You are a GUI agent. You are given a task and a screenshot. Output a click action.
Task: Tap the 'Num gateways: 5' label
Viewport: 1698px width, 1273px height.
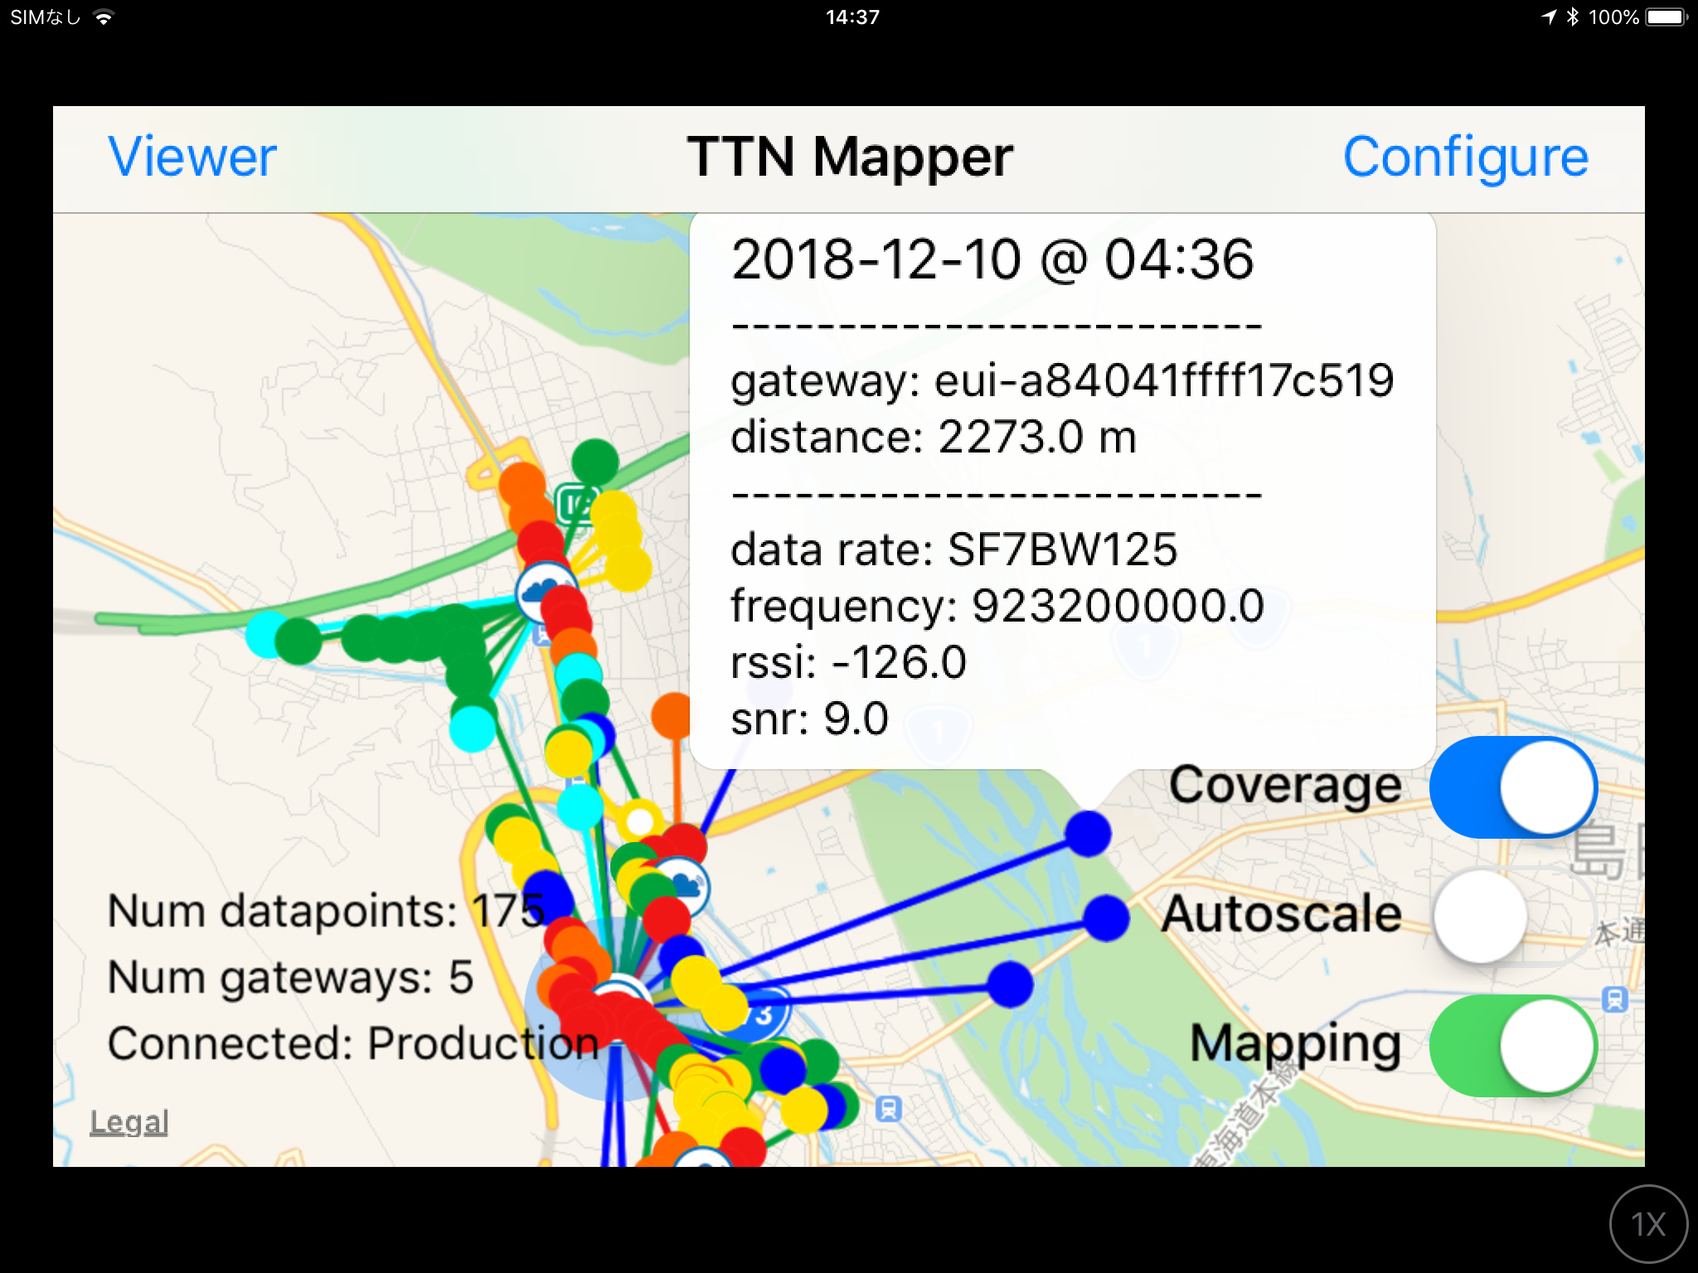(x=290, y=977)
